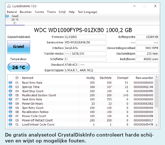Open the Thema menu
The width and height of the screenshot is (165, 145).
tap(51, 12)
